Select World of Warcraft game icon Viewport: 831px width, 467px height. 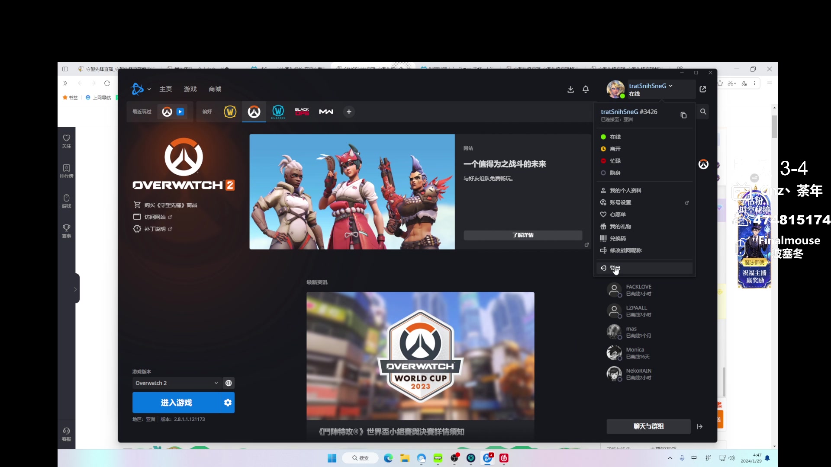click(230, 112)
